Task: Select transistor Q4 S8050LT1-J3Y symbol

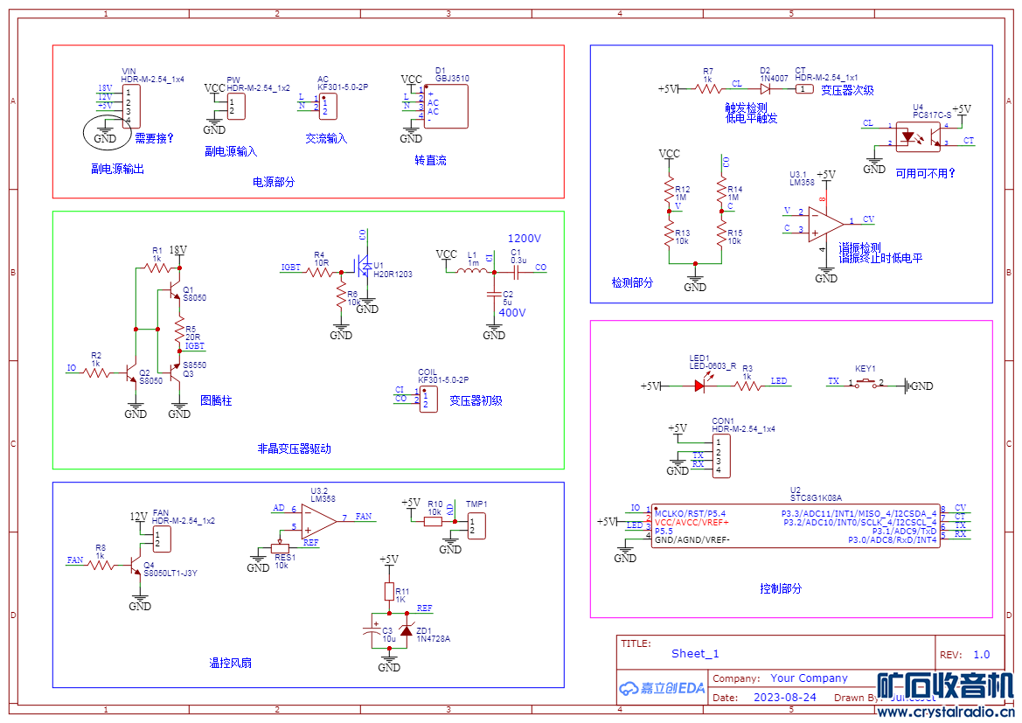Action: 135,566
